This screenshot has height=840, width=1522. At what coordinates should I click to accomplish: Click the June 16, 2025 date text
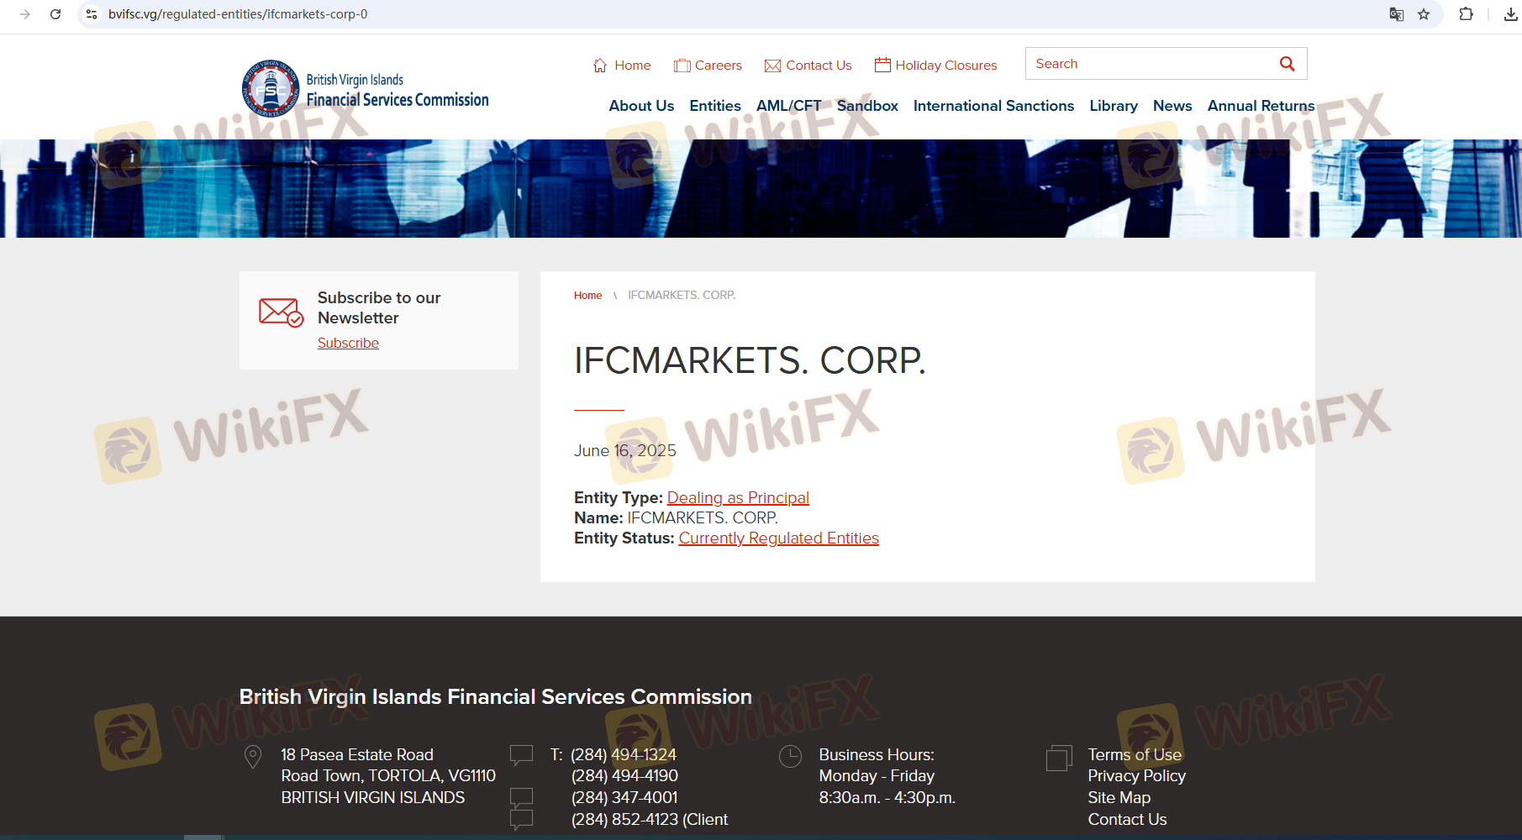pyautogui.click(x=625, y=451)
